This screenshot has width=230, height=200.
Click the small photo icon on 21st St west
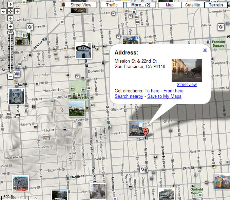65,129
